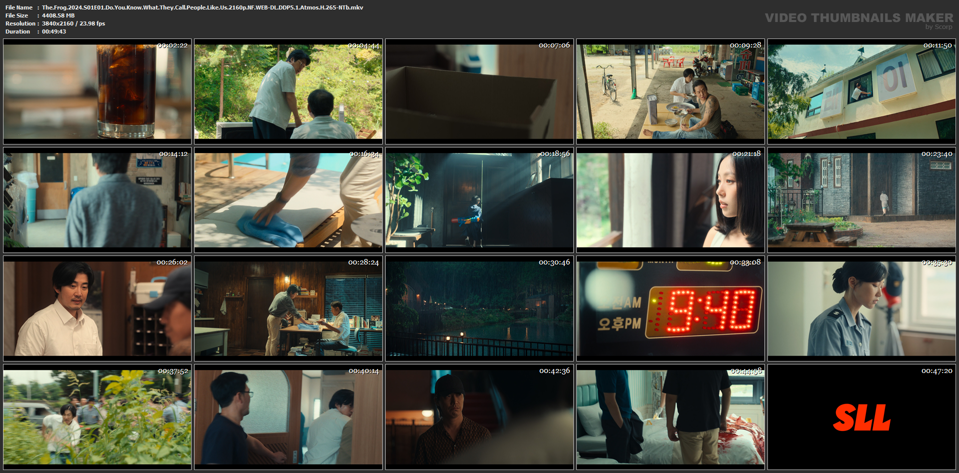
Task: Click the 00:23:40 brick house exterior thumbnail
Action: click(861, 200)
